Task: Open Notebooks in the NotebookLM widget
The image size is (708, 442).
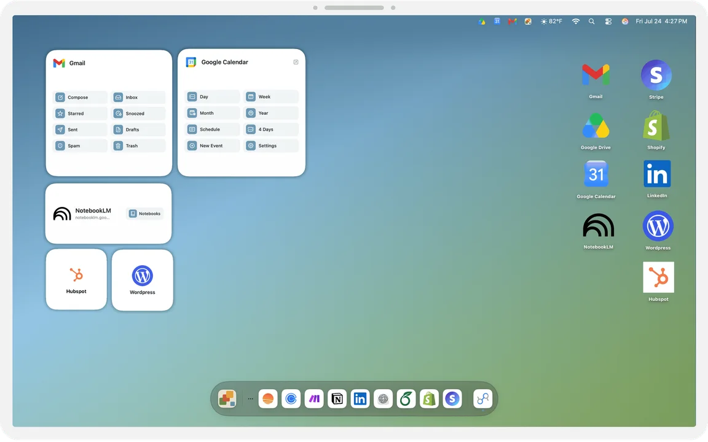Action: point(145,214)
